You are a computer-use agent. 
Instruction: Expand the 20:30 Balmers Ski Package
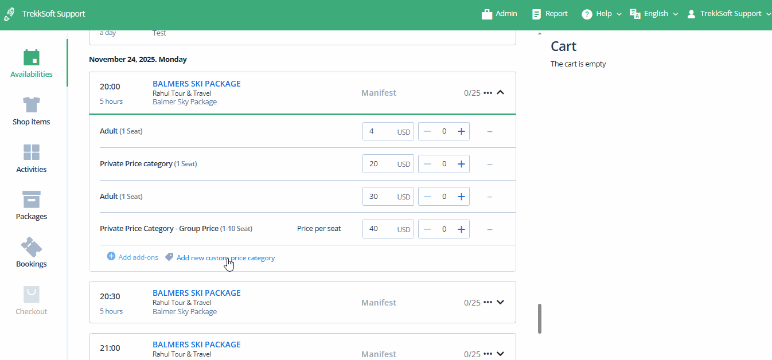[500, 303]
